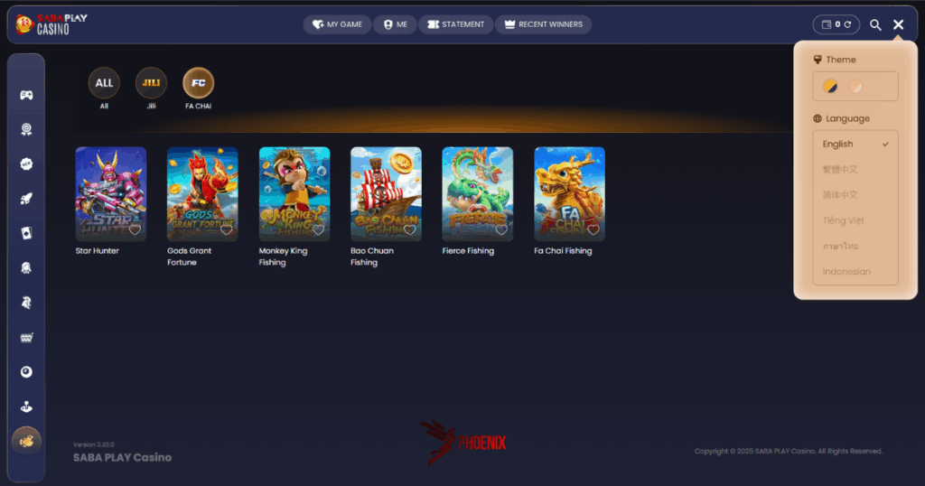Select the dark blue theme swatch
This screenshot has height=486, width=925.
click(x=830, y=86)
